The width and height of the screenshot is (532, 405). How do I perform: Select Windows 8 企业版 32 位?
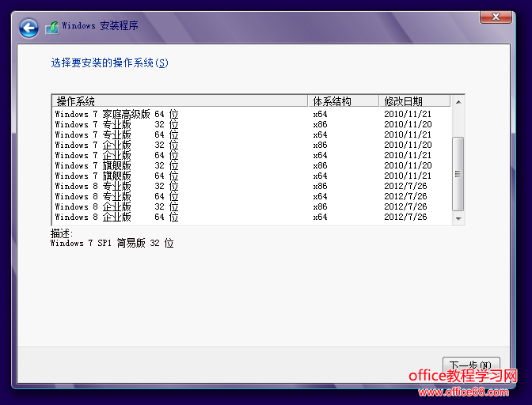coord(252,206)
